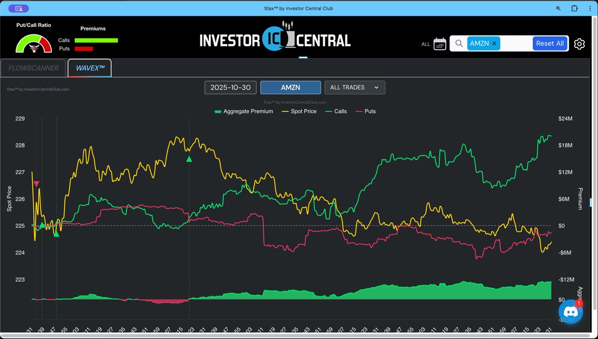Toggle Spot Price legend series
The height and width of the screenshot is (339, 598).
(299, 111)
